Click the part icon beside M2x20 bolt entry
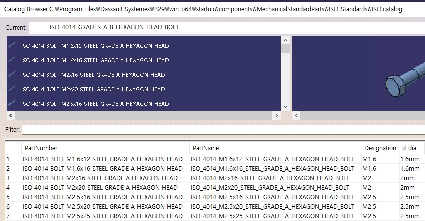The width and height of the screenshot is (425, 221). point(12,89)
